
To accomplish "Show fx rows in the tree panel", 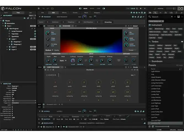I will coord(25,18).
